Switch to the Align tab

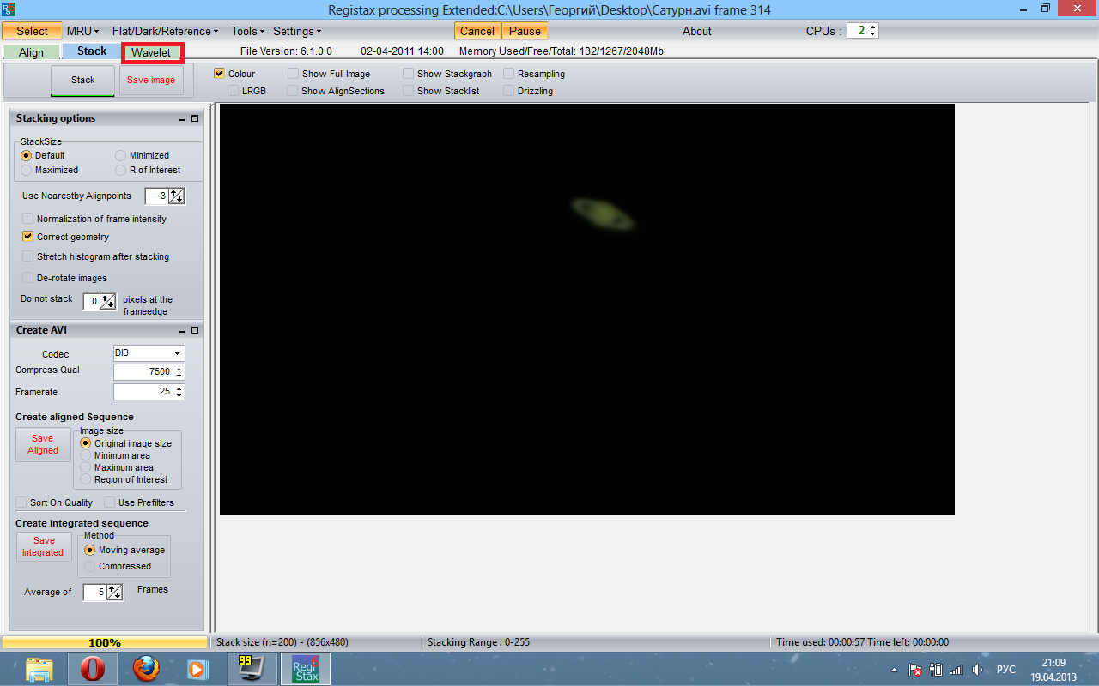(x=32, y=52)
